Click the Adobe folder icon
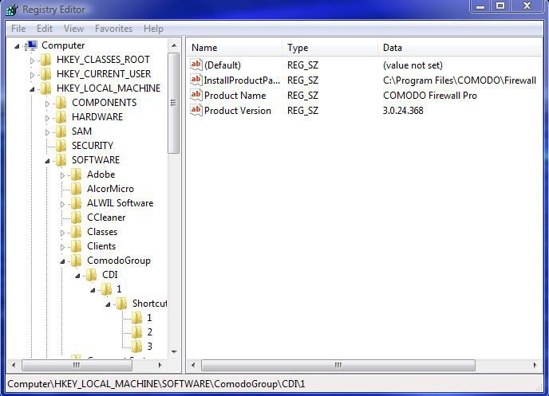 point(76,174)
